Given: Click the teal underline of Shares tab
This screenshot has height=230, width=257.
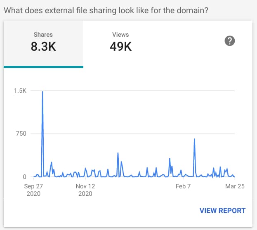Looking at the screenshot, I should tap(43, 67).
